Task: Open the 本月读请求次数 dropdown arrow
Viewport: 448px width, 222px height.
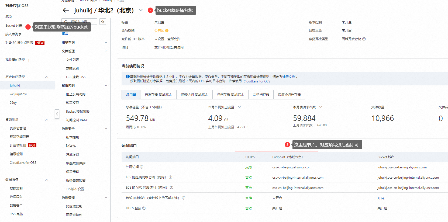Action: pos(321,107)
